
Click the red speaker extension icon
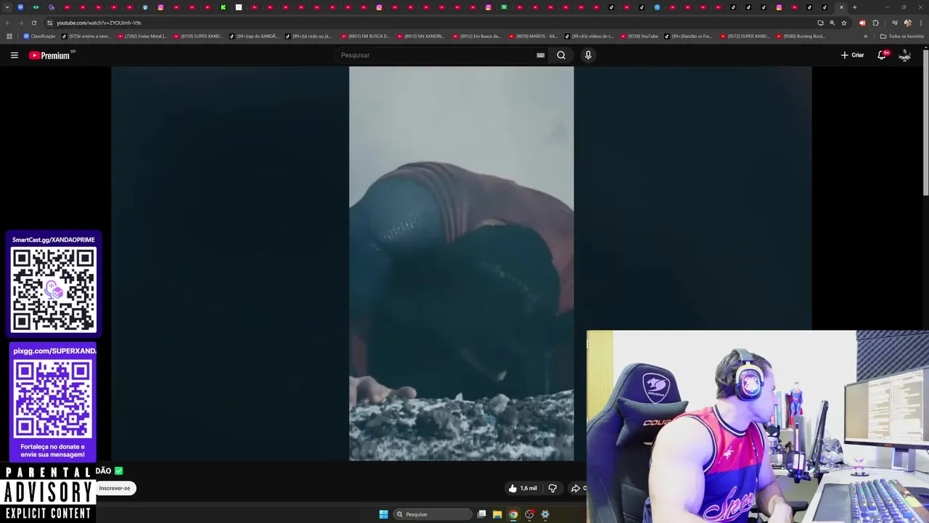pos(862,23)
